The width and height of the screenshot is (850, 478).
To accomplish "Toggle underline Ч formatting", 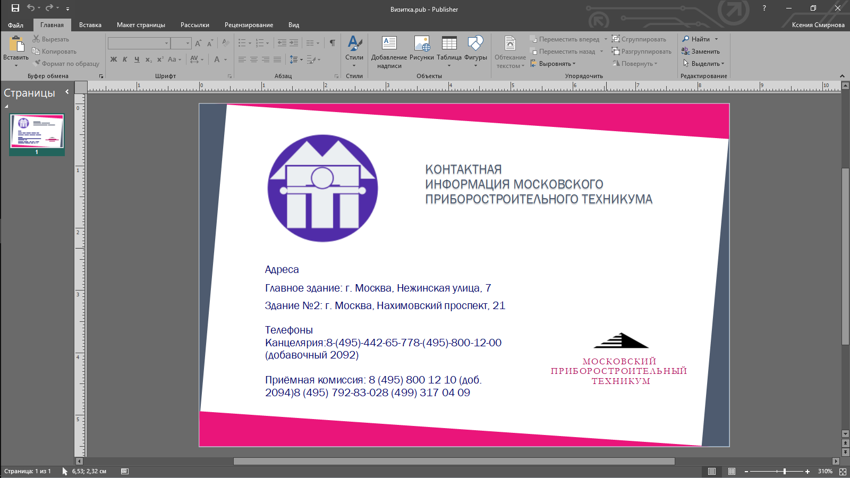I will [x=137, y=59].
